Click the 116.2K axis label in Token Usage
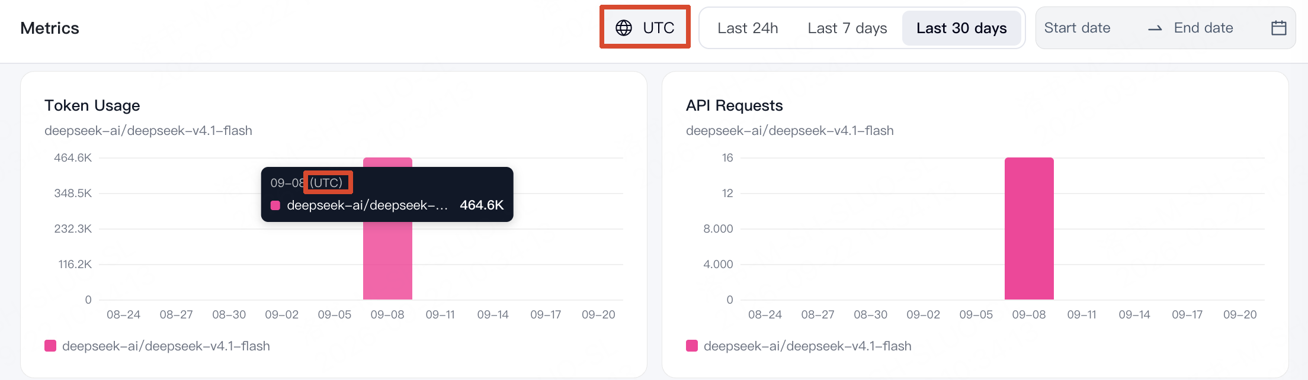 click(x=75, y=264)
